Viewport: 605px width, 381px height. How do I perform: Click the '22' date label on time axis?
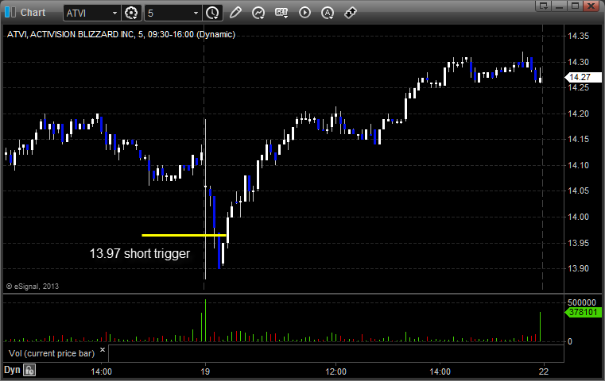pos(543,371)
